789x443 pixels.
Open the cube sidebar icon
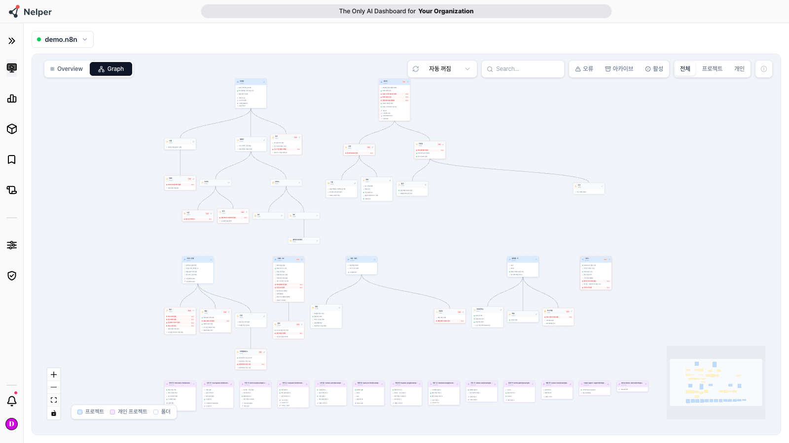(x=12, y=129)
